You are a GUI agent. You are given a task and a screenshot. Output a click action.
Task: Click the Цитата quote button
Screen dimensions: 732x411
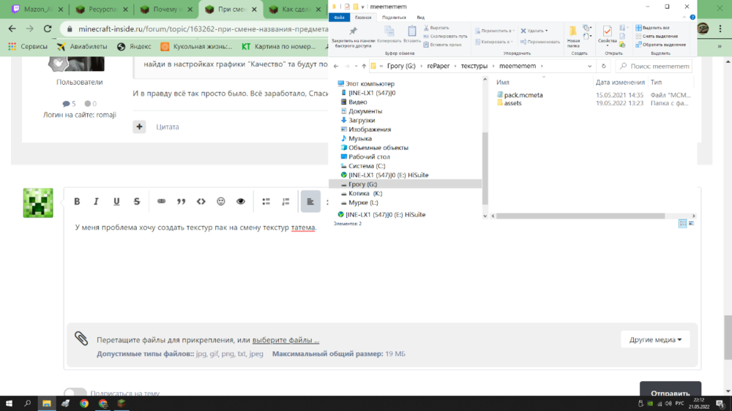coord(168,127)
